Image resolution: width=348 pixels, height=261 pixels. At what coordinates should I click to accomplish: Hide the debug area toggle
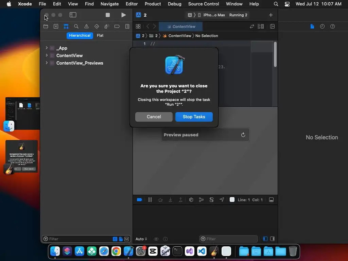click(271, 200)
